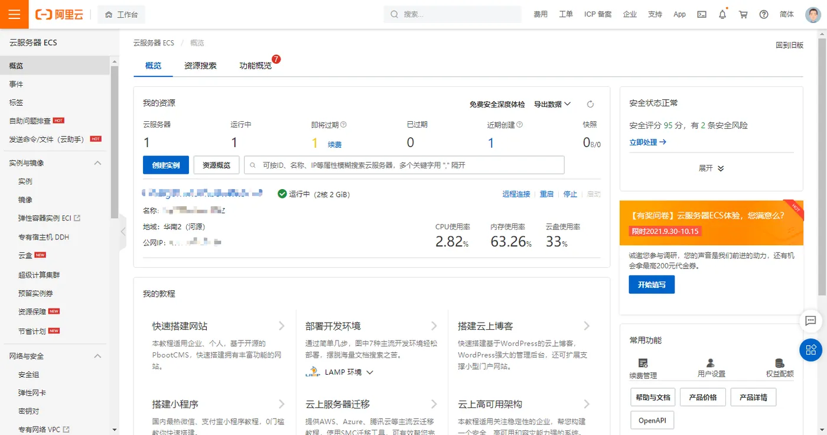Click the OpenAPI button

click(x=652, y=420)
